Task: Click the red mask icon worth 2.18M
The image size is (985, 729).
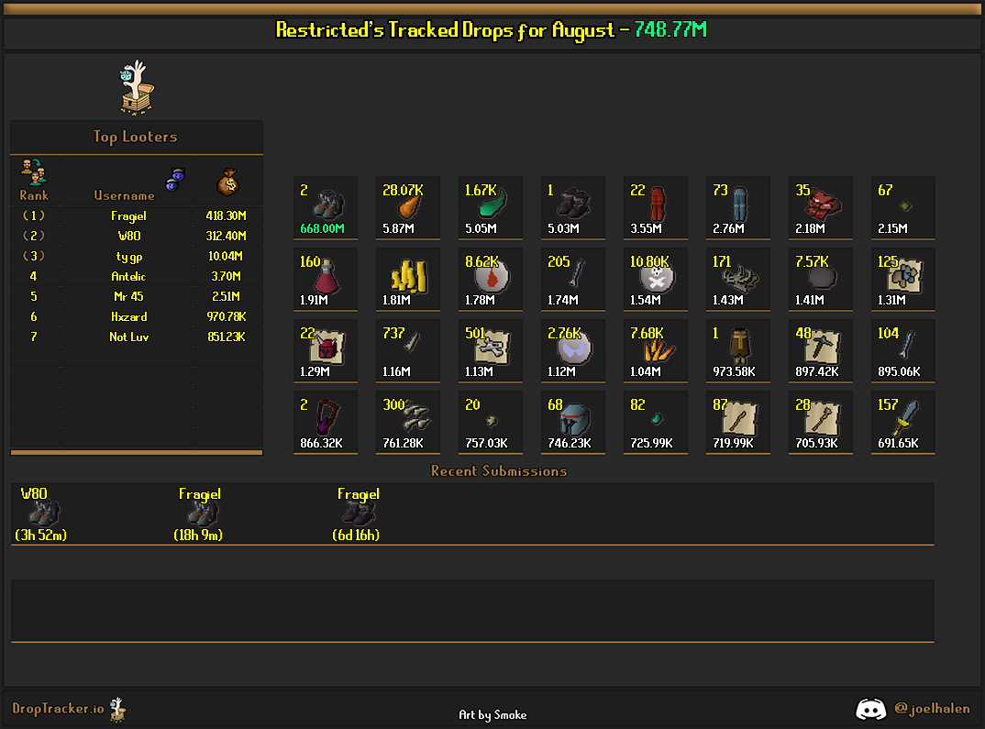Action: tap(824, 204)
